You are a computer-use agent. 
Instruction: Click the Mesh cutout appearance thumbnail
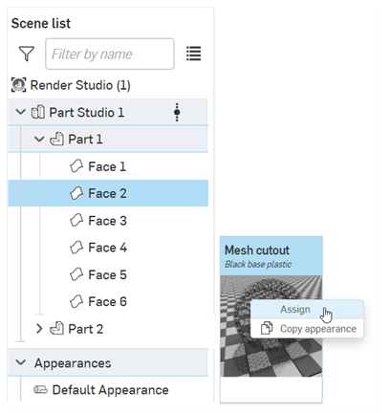271,326
